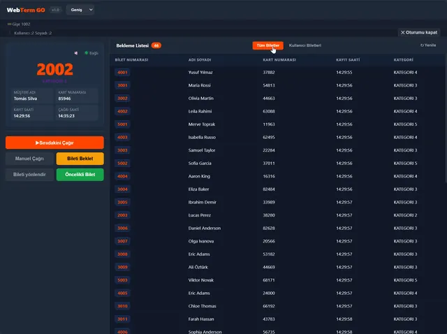Click the name Olivia Martin
This screenshot has height=334, width=447.
pos(200,99)
